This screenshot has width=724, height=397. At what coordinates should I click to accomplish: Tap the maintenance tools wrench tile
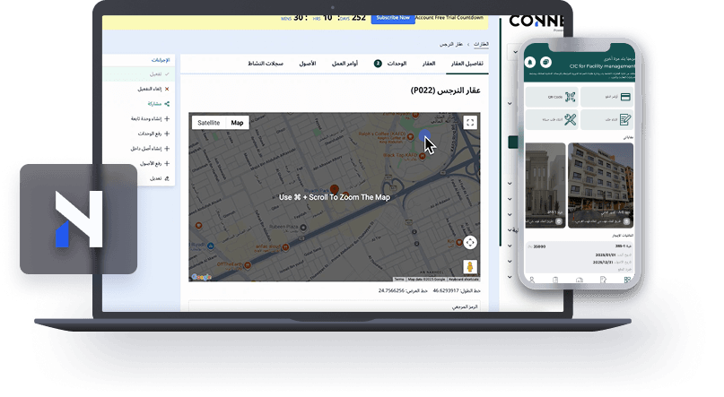(553, 119)
